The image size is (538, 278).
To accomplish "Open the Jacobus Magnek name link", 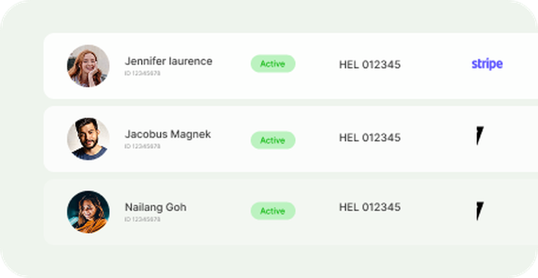I will pos(168,134).
